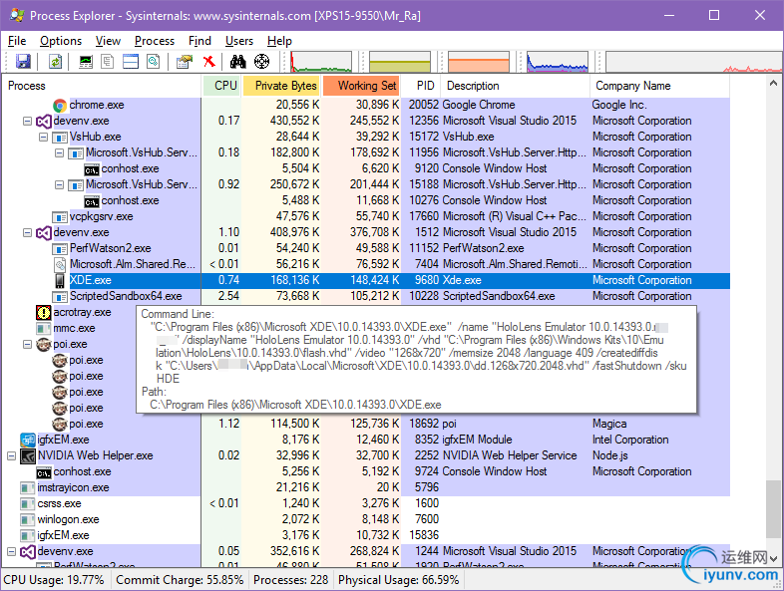Open the Users menu
This screenshot has height=591, width=784.
(239, 41)
